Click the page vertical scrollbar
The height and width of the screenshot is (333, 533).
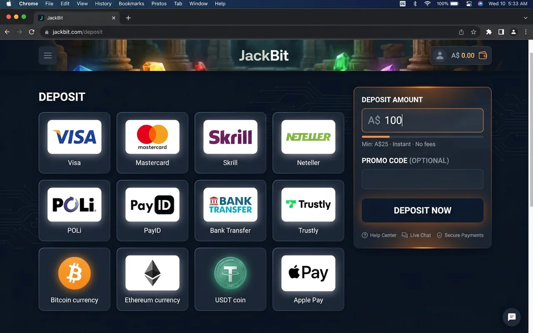click(x=531, y=129)
